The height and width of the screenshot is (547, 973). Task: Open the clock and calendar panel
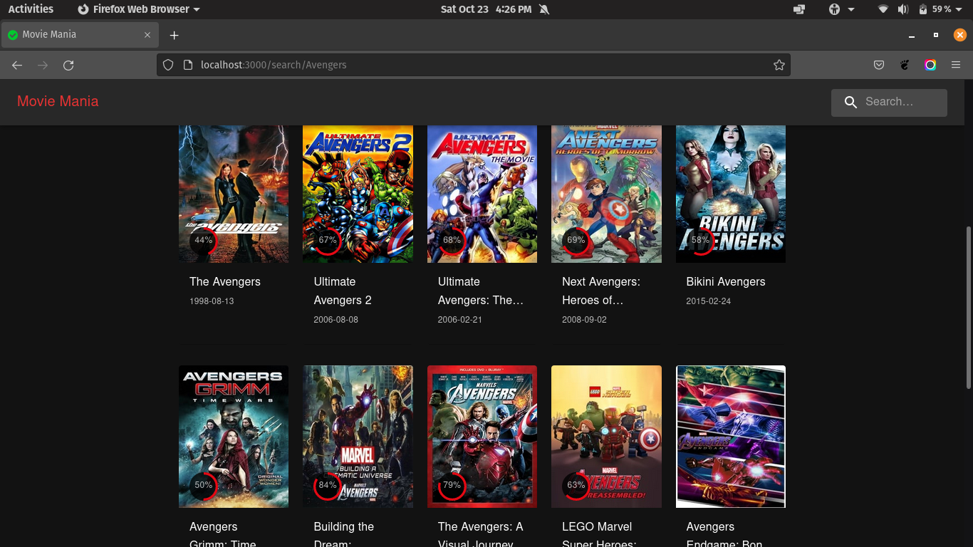(486, 9)
